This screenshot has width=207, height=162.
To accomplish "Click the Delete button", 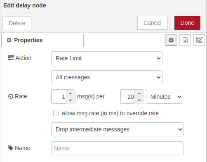I will [17, 23].
